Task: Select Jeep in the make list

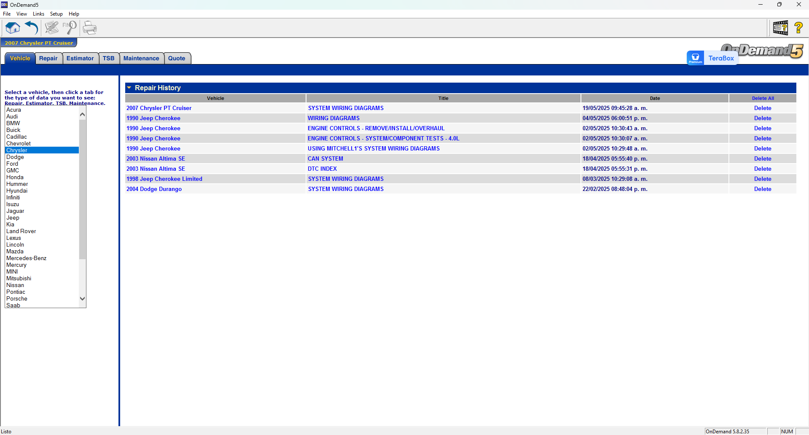Action: (x=13, y=218)
